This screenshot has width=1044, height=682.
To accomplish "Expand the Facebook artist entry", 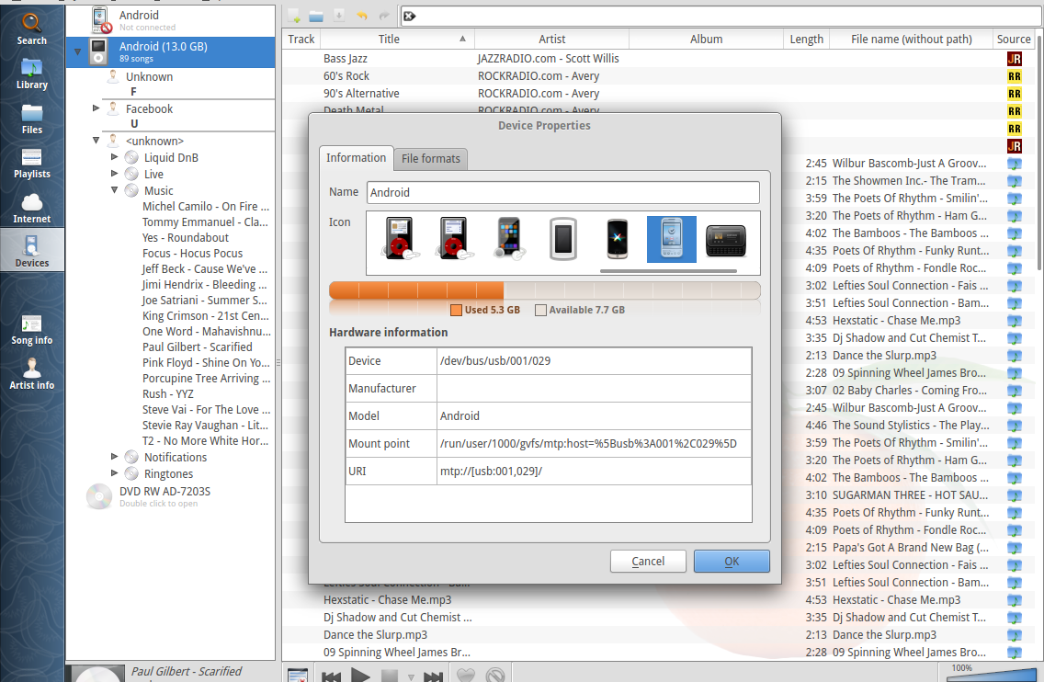I will [97, 108].
